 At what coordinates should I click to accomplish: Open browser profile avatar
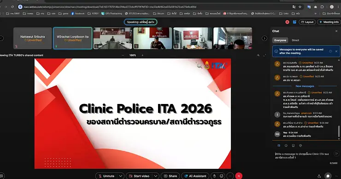pyautogui.click(x=332, y=7)
